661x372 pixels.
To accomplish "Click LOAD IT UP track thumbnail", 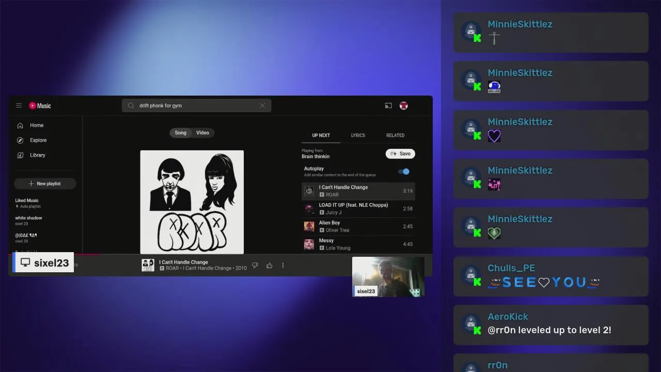I will click(x=309, y=209).
